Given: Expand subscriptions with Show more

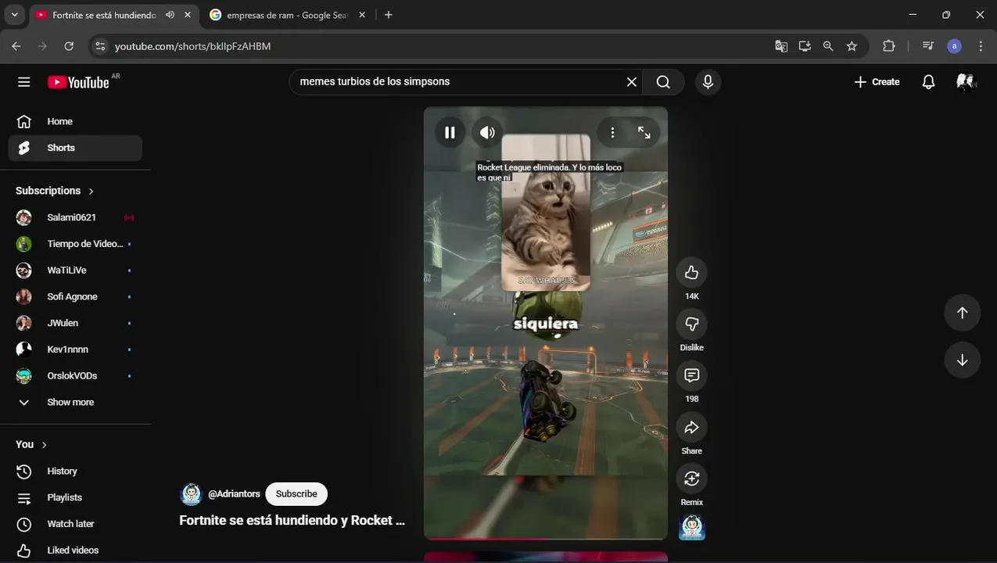Looking at the screenshot, I should [75, 402].
